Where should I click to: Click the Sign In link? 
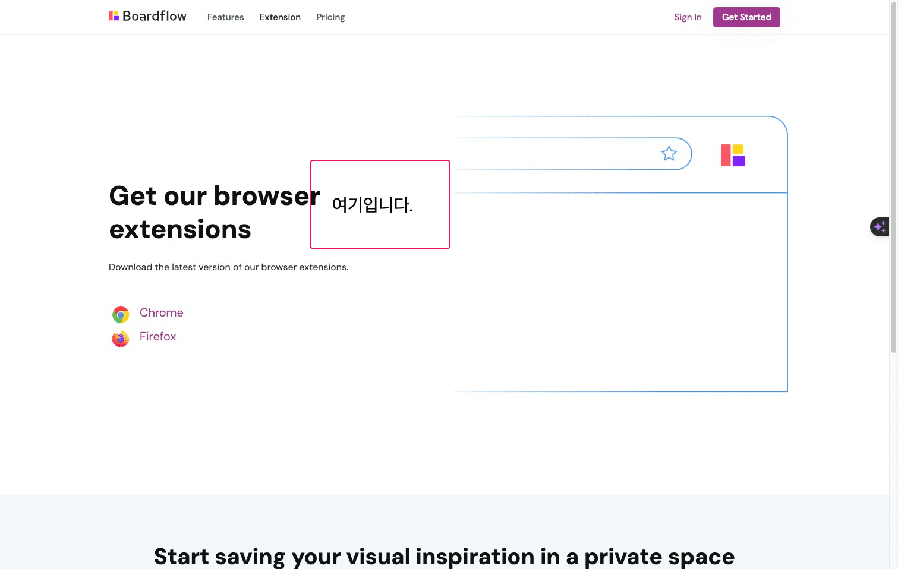point(688,17)
